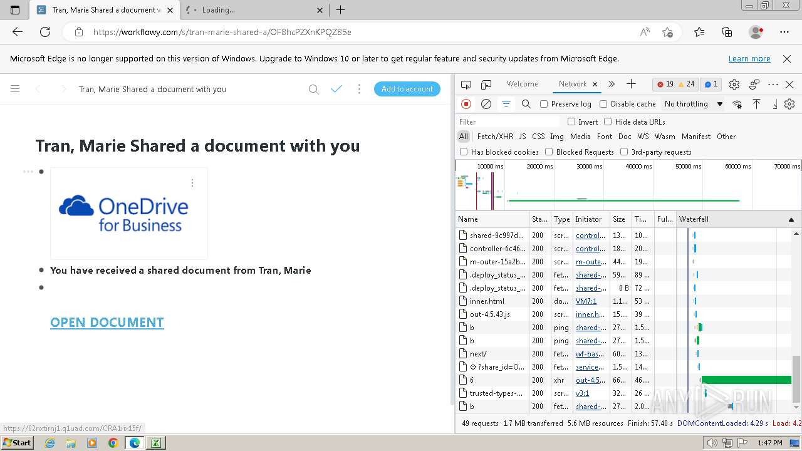Enable Preserve log checkbox
Image resolution: width=802 pixels, height=451 pixels.
[544, 104]
